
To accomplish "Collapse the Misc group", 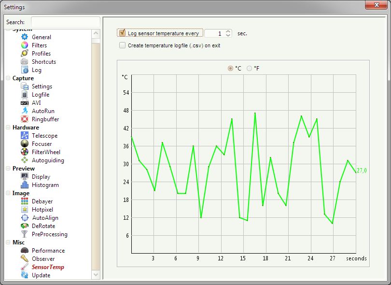I will coord(8,242).
